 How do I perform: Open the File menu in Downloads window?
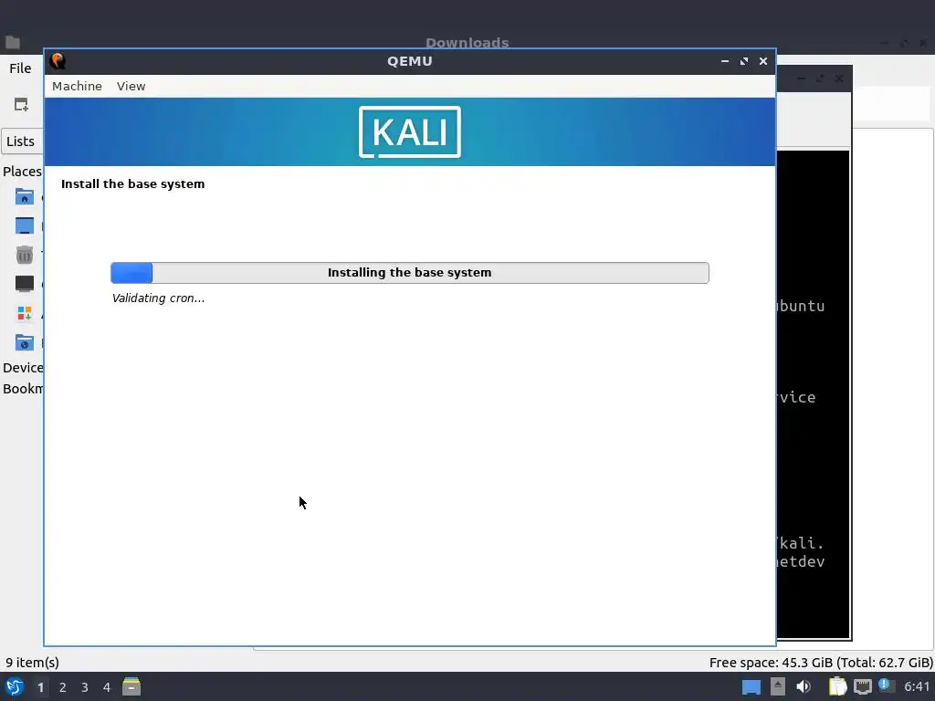click(x=20, y=68)
